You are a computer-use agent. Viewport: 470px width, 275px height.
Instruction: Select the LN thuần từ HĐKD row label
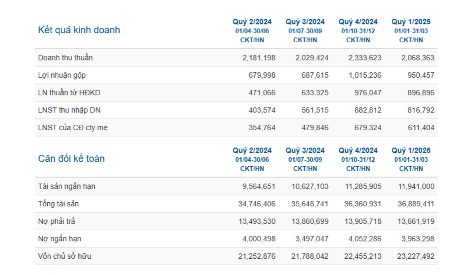click(x=69, y=93)
